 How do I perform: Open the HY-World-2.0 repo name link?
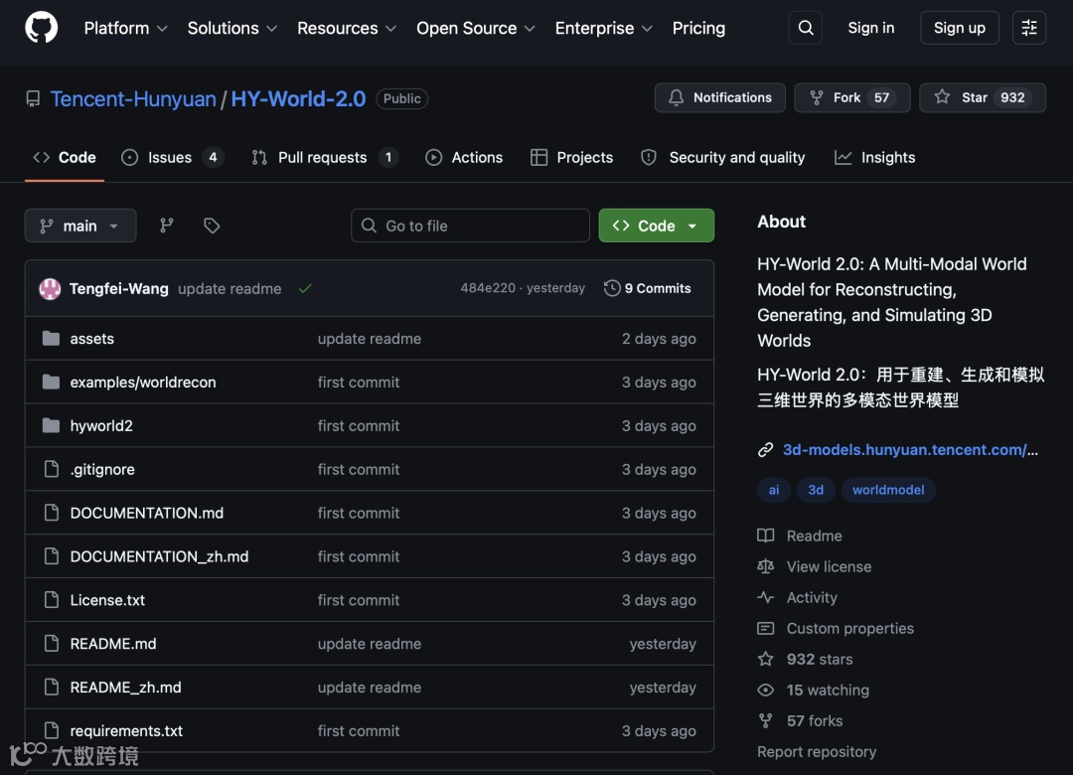298,99
